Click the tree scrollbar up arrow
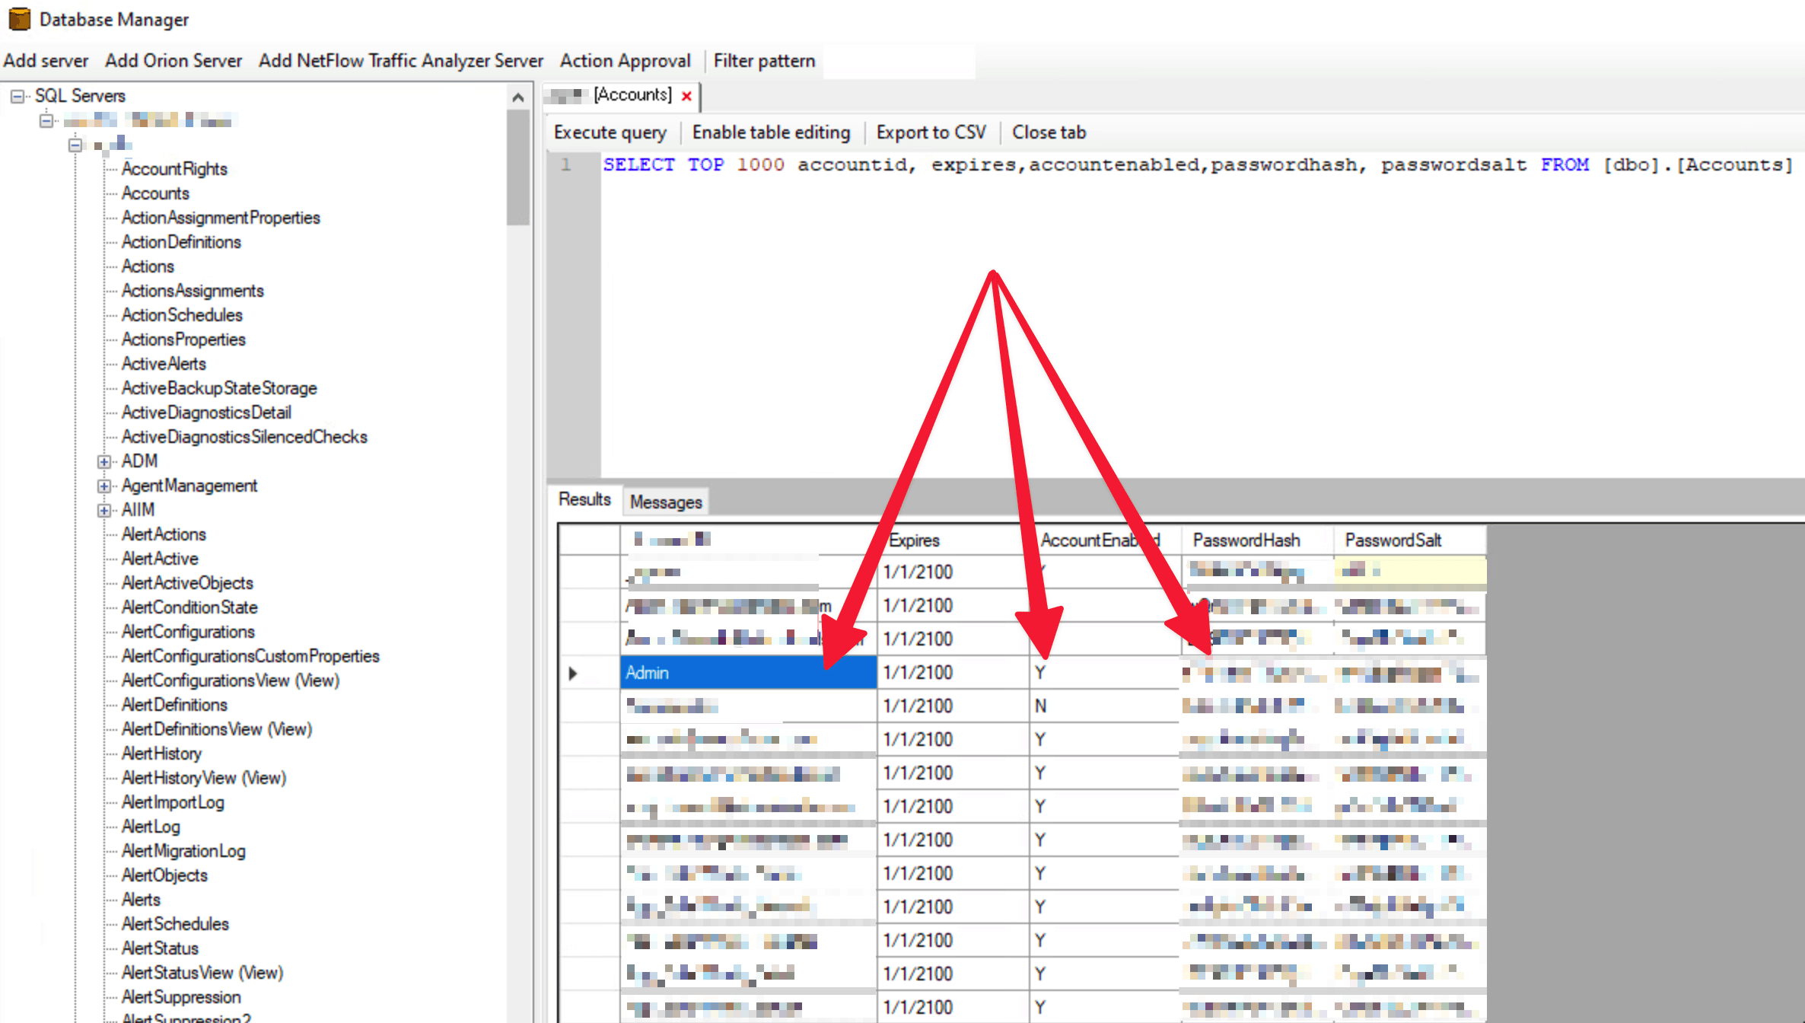Screen dimensions: 1805x1023 [518, 97]
